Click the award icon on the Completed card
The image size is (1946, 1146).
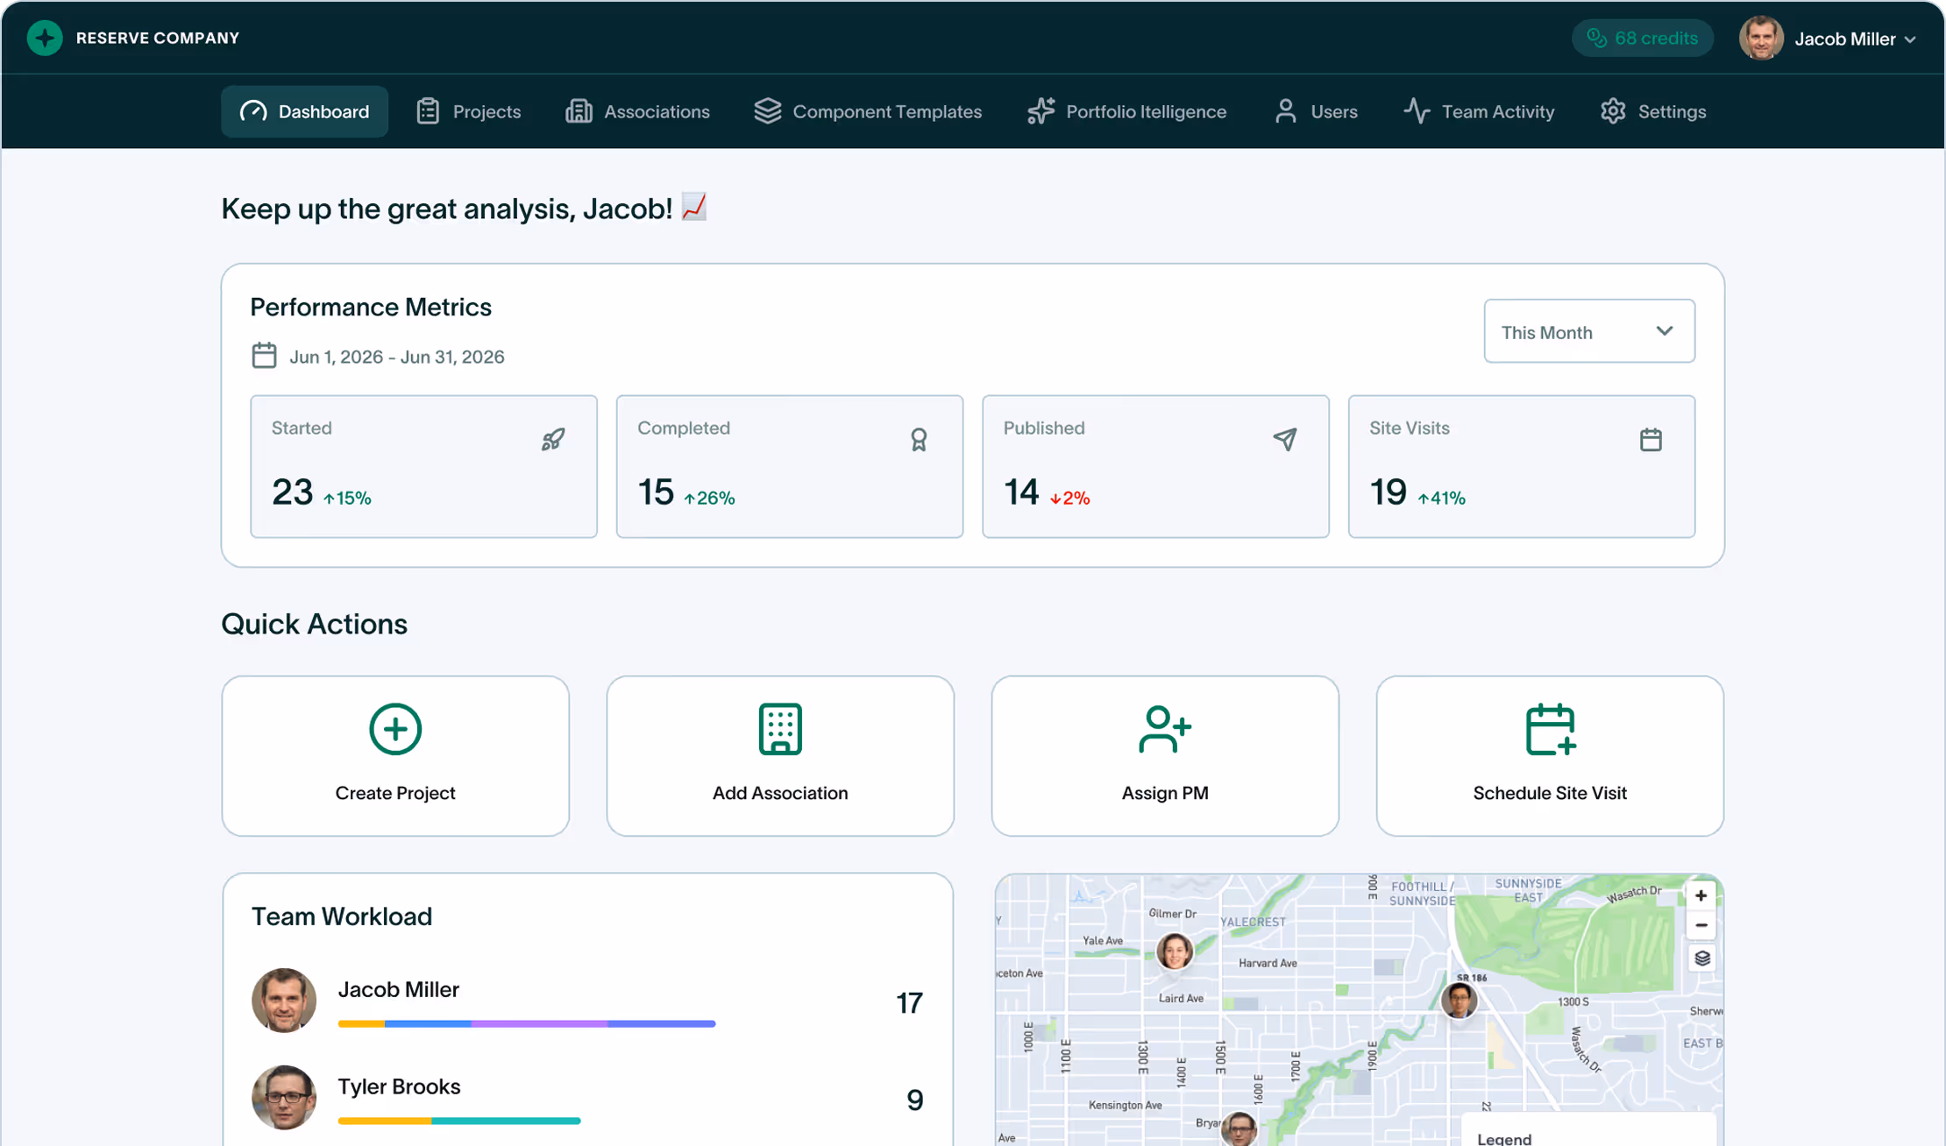click(x=919, y=439)
